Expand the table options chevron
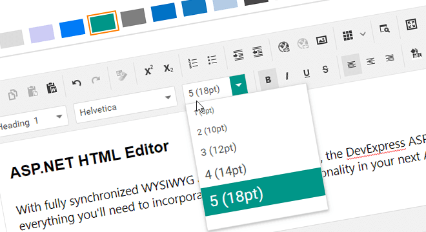Image resolution: width=426 pixels, height=232 pixels. tap(363, 34)
